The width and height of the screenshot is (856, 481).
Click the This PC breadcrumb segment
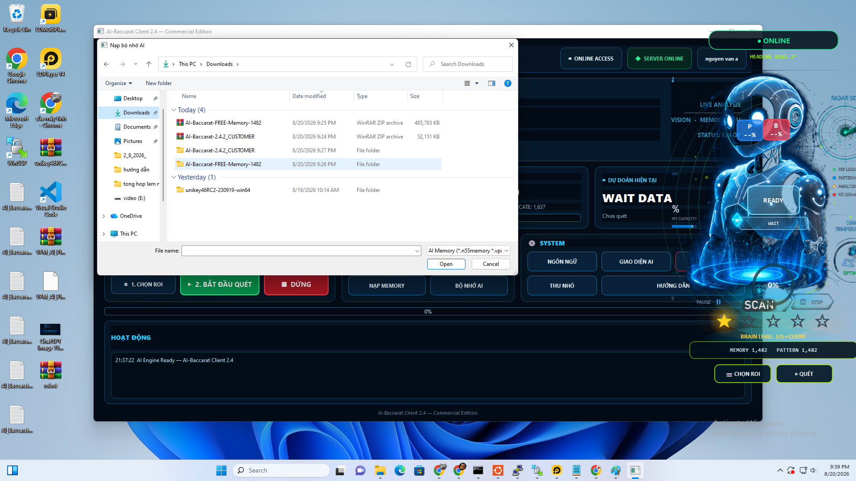click(187, 64)
